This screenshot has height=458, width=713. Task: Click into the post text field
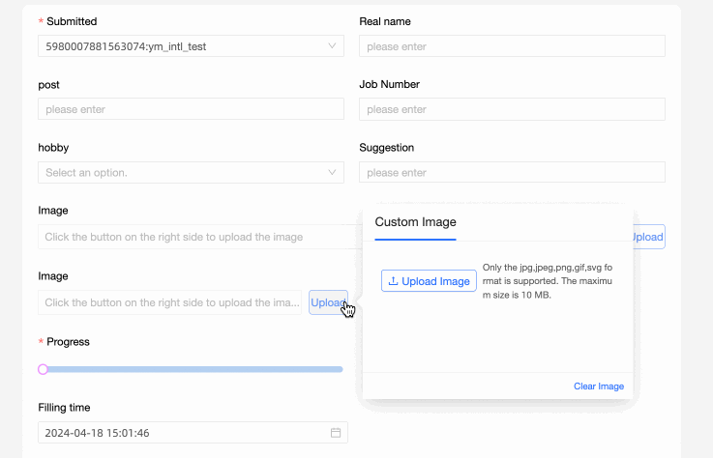pyautogui.click(x=191, y=109)
